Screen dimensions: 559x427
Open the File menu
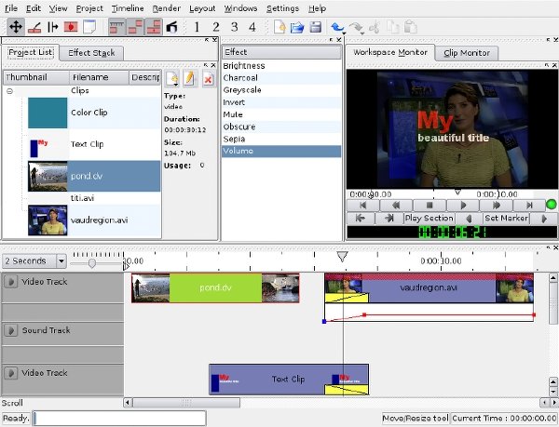pyautogui.click(x=11, y=8)
